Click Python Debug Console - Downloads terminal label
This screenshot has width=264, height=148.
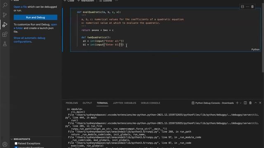214,103
